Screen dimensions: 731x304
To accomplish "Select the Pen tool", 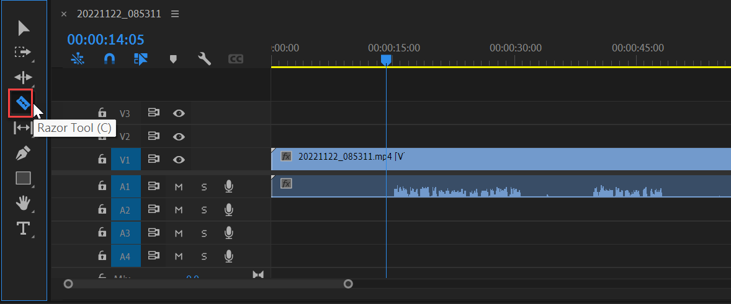I will pyautogui.click(x=23, y=154).
